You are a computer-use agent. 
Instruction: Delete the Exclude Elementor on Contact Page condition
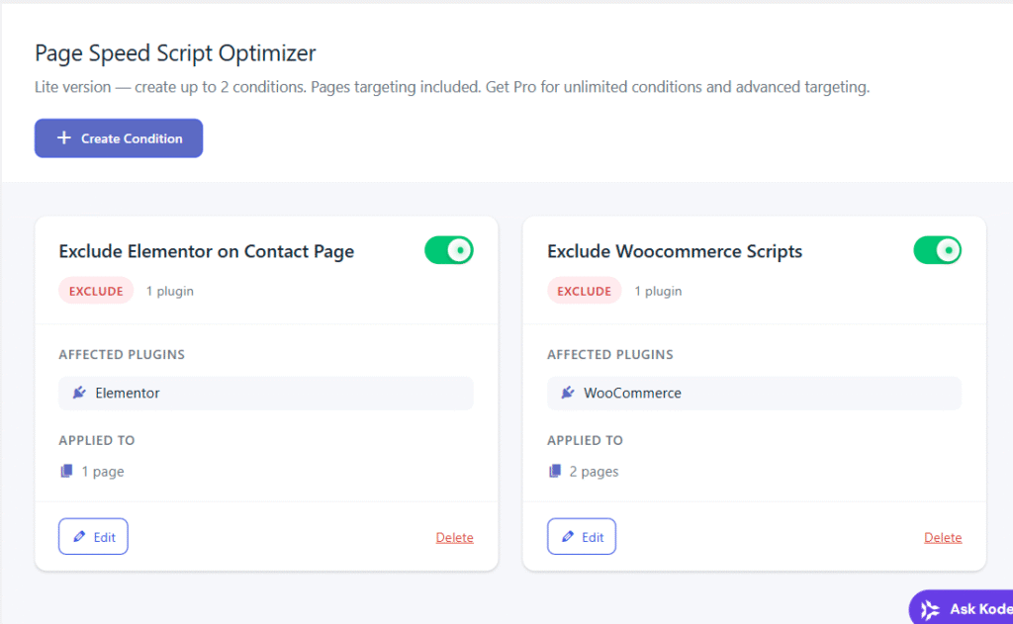(x=454, y=538)
